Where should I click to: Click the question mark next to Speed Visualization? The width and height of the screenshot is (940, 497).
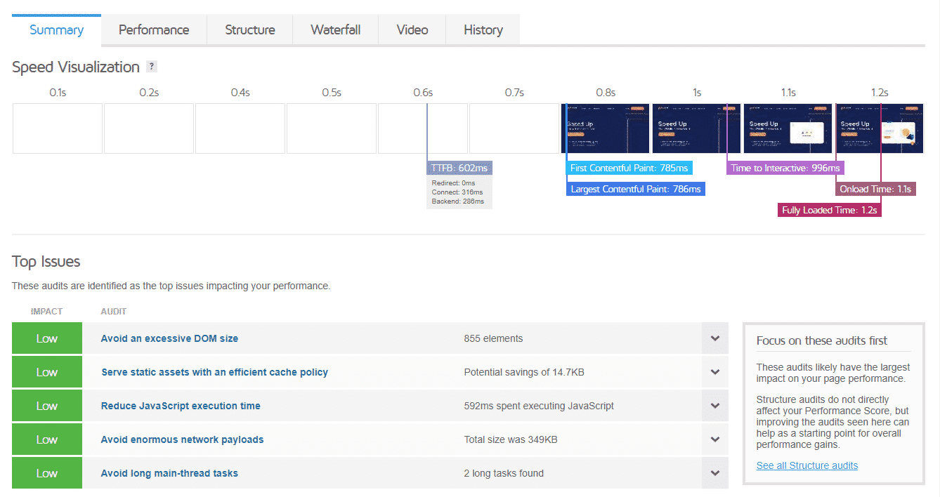click(151, 66)
